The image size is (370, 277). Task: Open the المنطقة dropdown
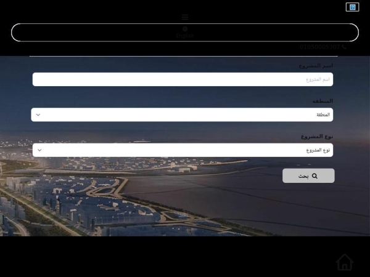pyautogui.click(x=183, y=114)
